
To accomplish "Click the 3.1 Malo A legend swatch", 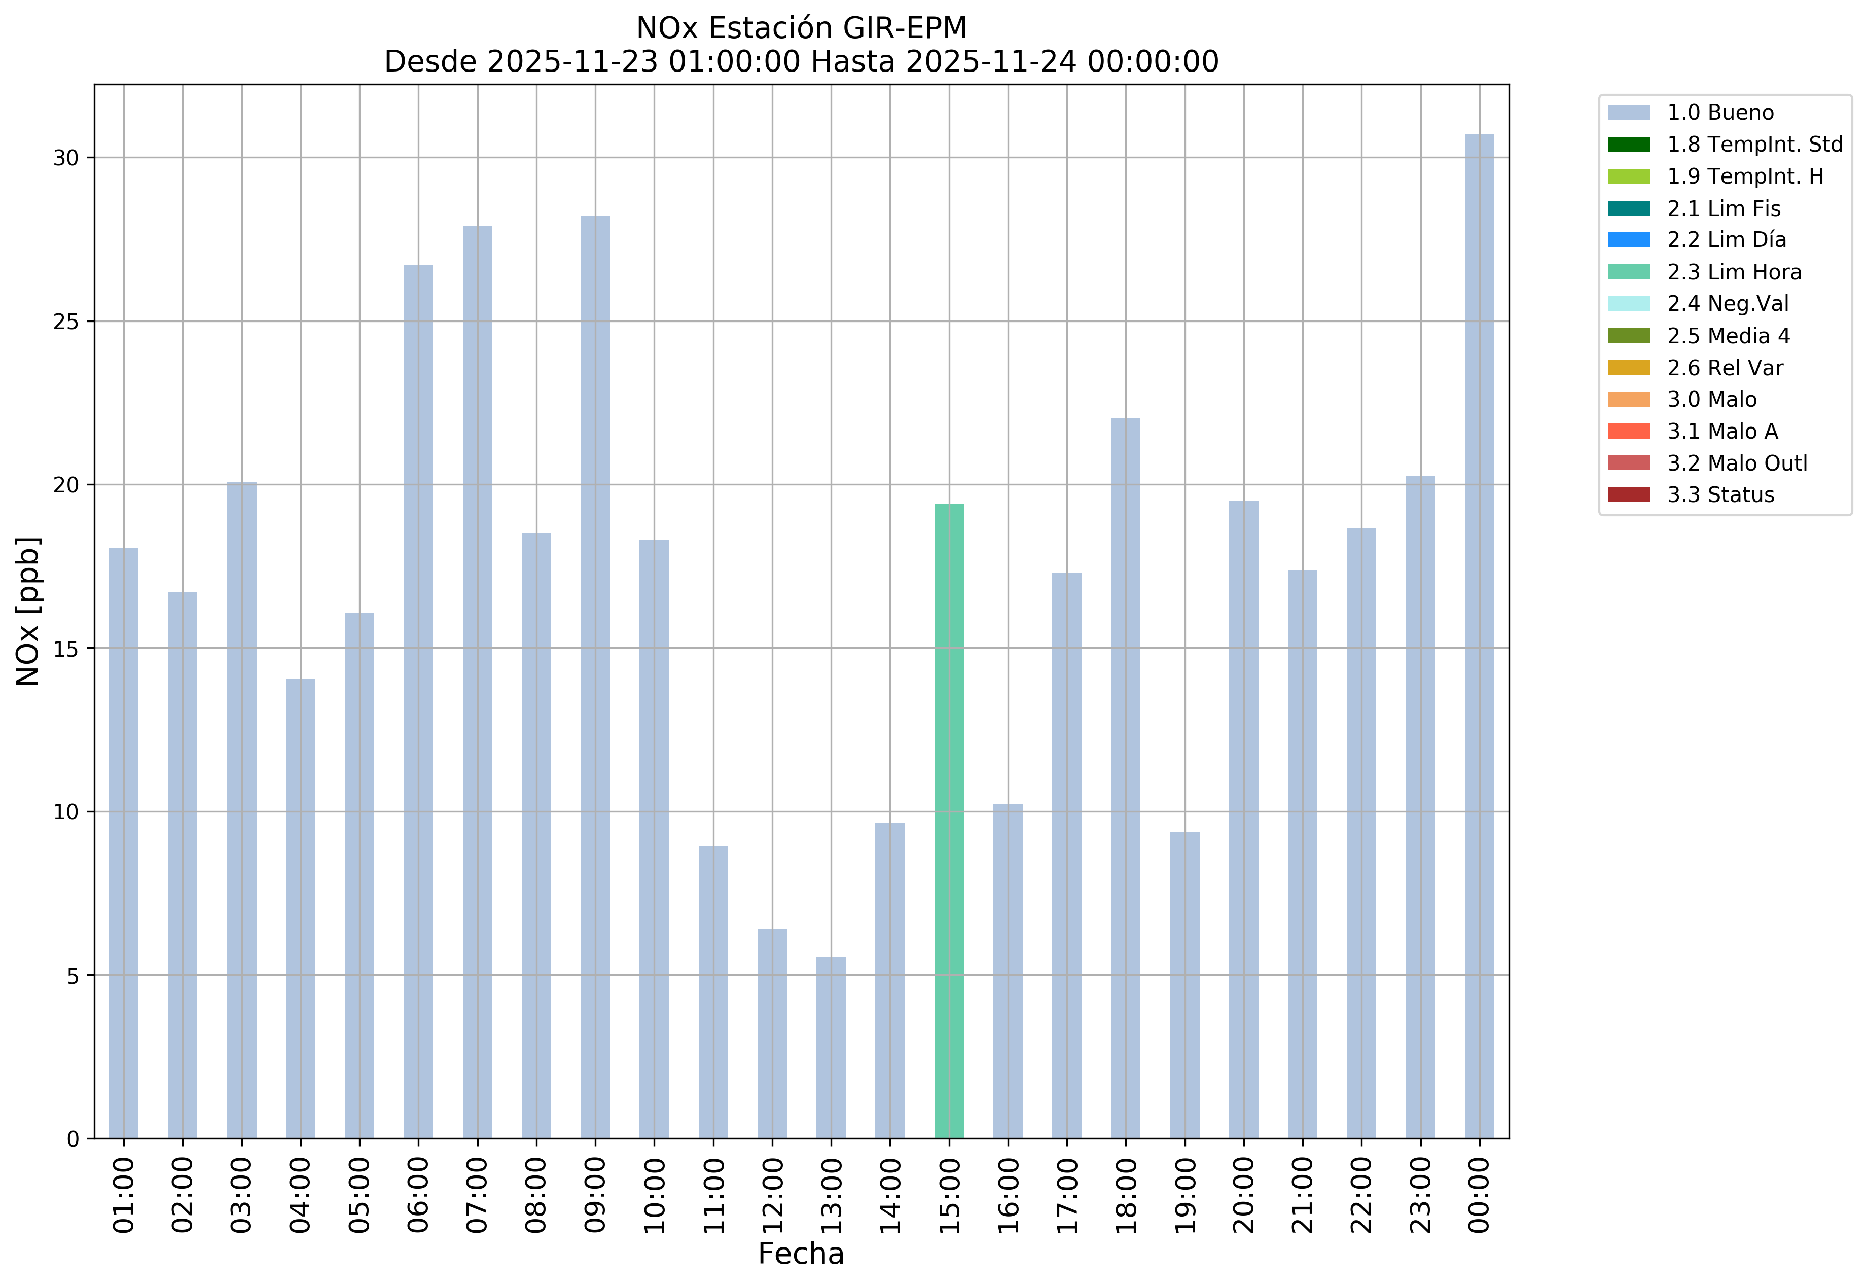I will 1628,432.
